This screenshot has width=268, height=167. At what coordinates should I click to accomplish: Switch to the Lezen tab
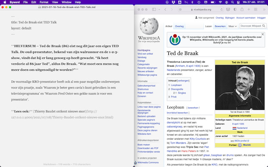tap(208, 26)
